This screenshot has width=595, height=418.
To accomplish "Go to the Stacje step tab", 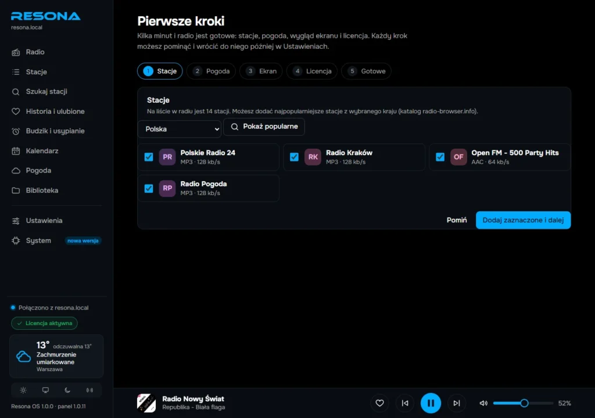I will pos(160,71).
